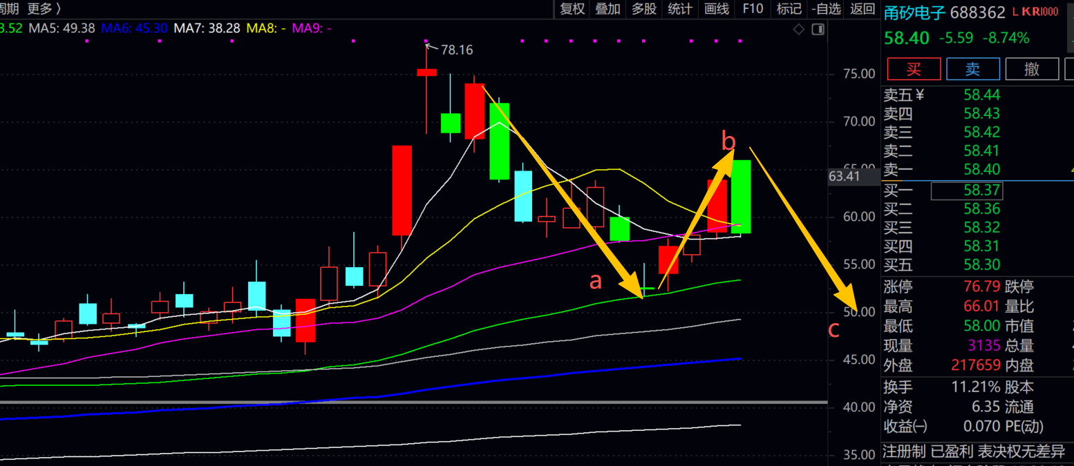Click the 撤 cancel order button
Screen dimensions: 1074x466
click(1032, 69)
